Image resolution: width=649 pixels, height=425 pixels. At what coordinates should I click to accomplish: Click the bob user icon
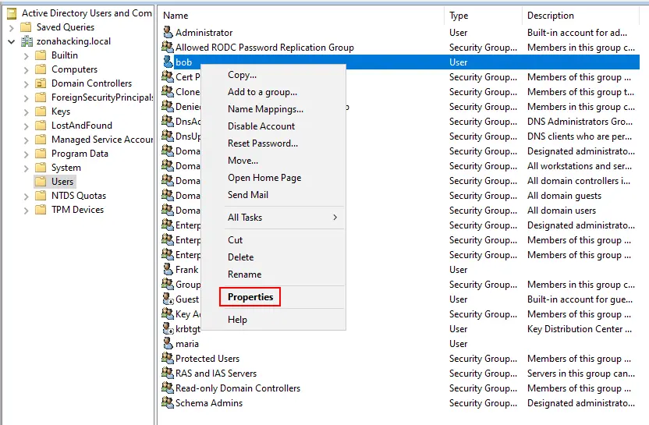pyautogui.click(x=168, y=62)
